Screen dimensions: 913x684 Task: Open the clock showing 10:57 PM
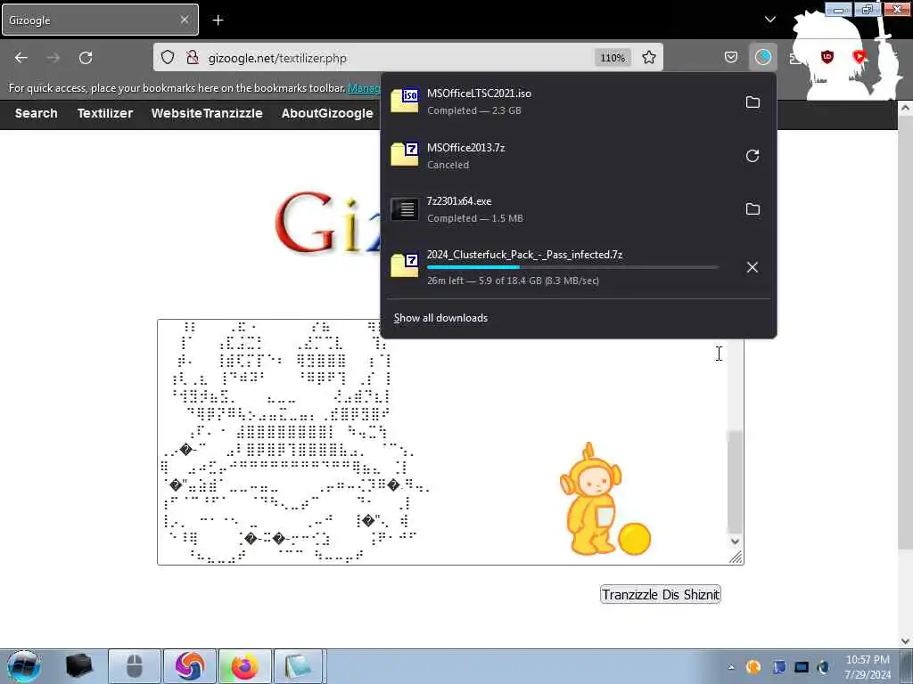point(868,666)
